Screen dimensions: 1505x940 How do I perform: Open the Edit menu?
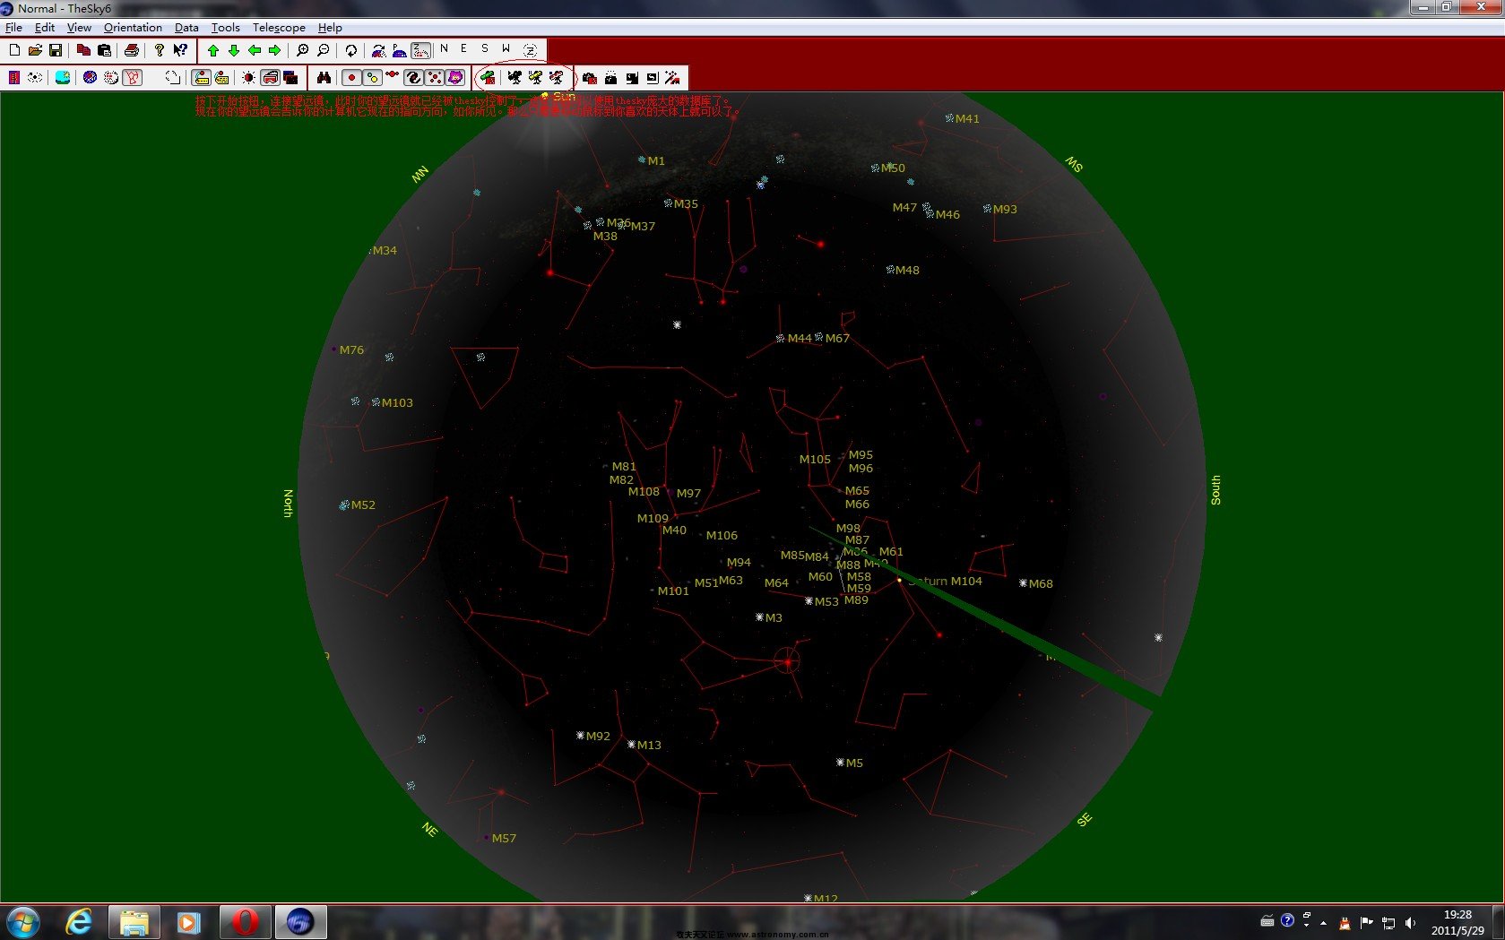pyautogui.click(x=45, y=28)
